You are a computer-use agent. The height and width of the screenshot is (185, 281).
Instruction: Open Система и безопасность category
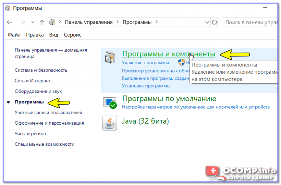coord(41,70)
